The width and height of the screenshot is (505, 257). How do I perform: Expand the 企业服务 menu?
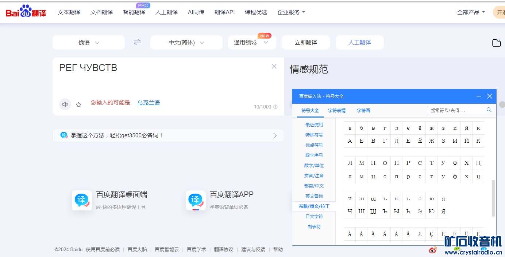(291, 12)
